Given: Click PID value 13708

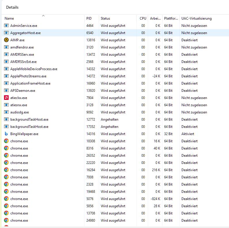Looking at the screenshot, I should [91, 213].
